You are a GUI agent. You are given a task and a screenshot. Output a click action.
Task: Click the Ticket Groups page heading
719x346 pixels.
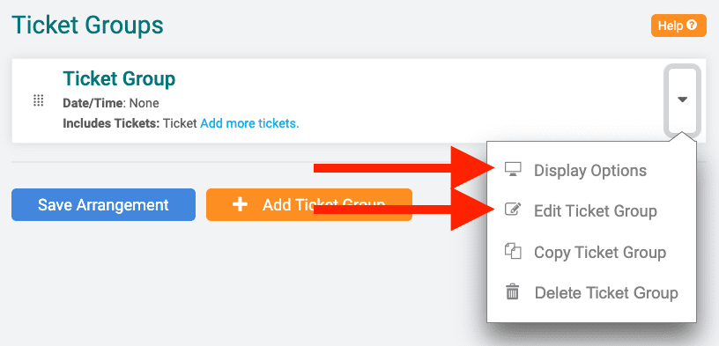coord(87,26)
